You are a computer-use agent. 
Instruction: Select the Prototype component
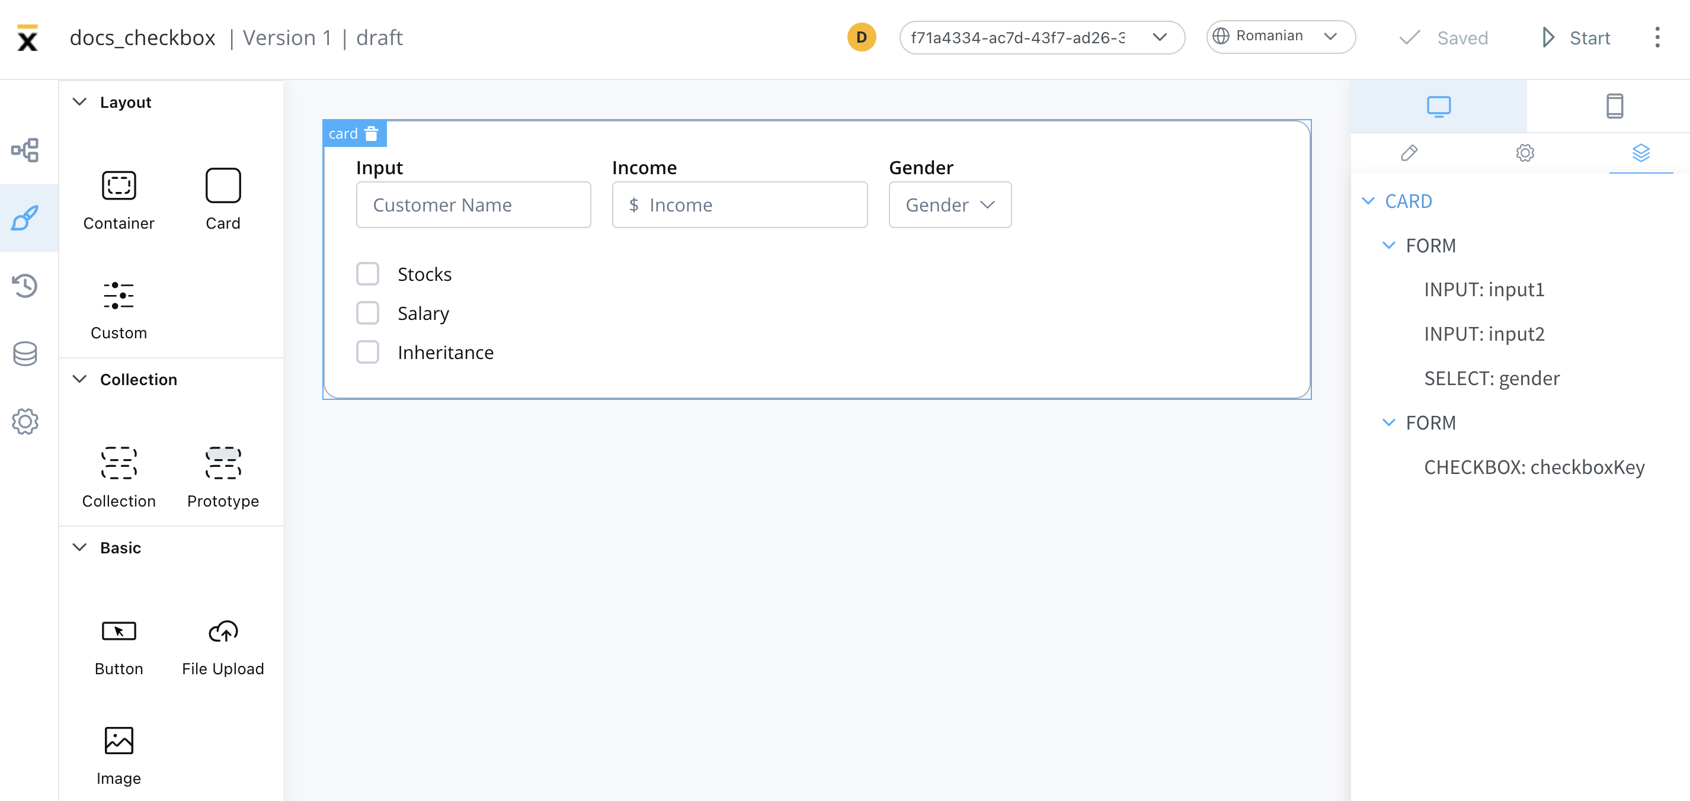pos(223,478)
